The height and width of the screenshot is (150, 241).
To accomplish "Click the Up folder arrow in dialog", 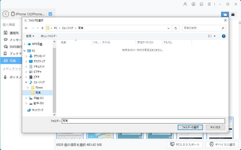I will (x=42, y=28).
